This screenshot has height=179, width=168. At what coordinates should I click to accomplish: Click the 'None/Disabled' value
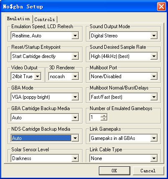pyautogui.click(x=106, y=76)
